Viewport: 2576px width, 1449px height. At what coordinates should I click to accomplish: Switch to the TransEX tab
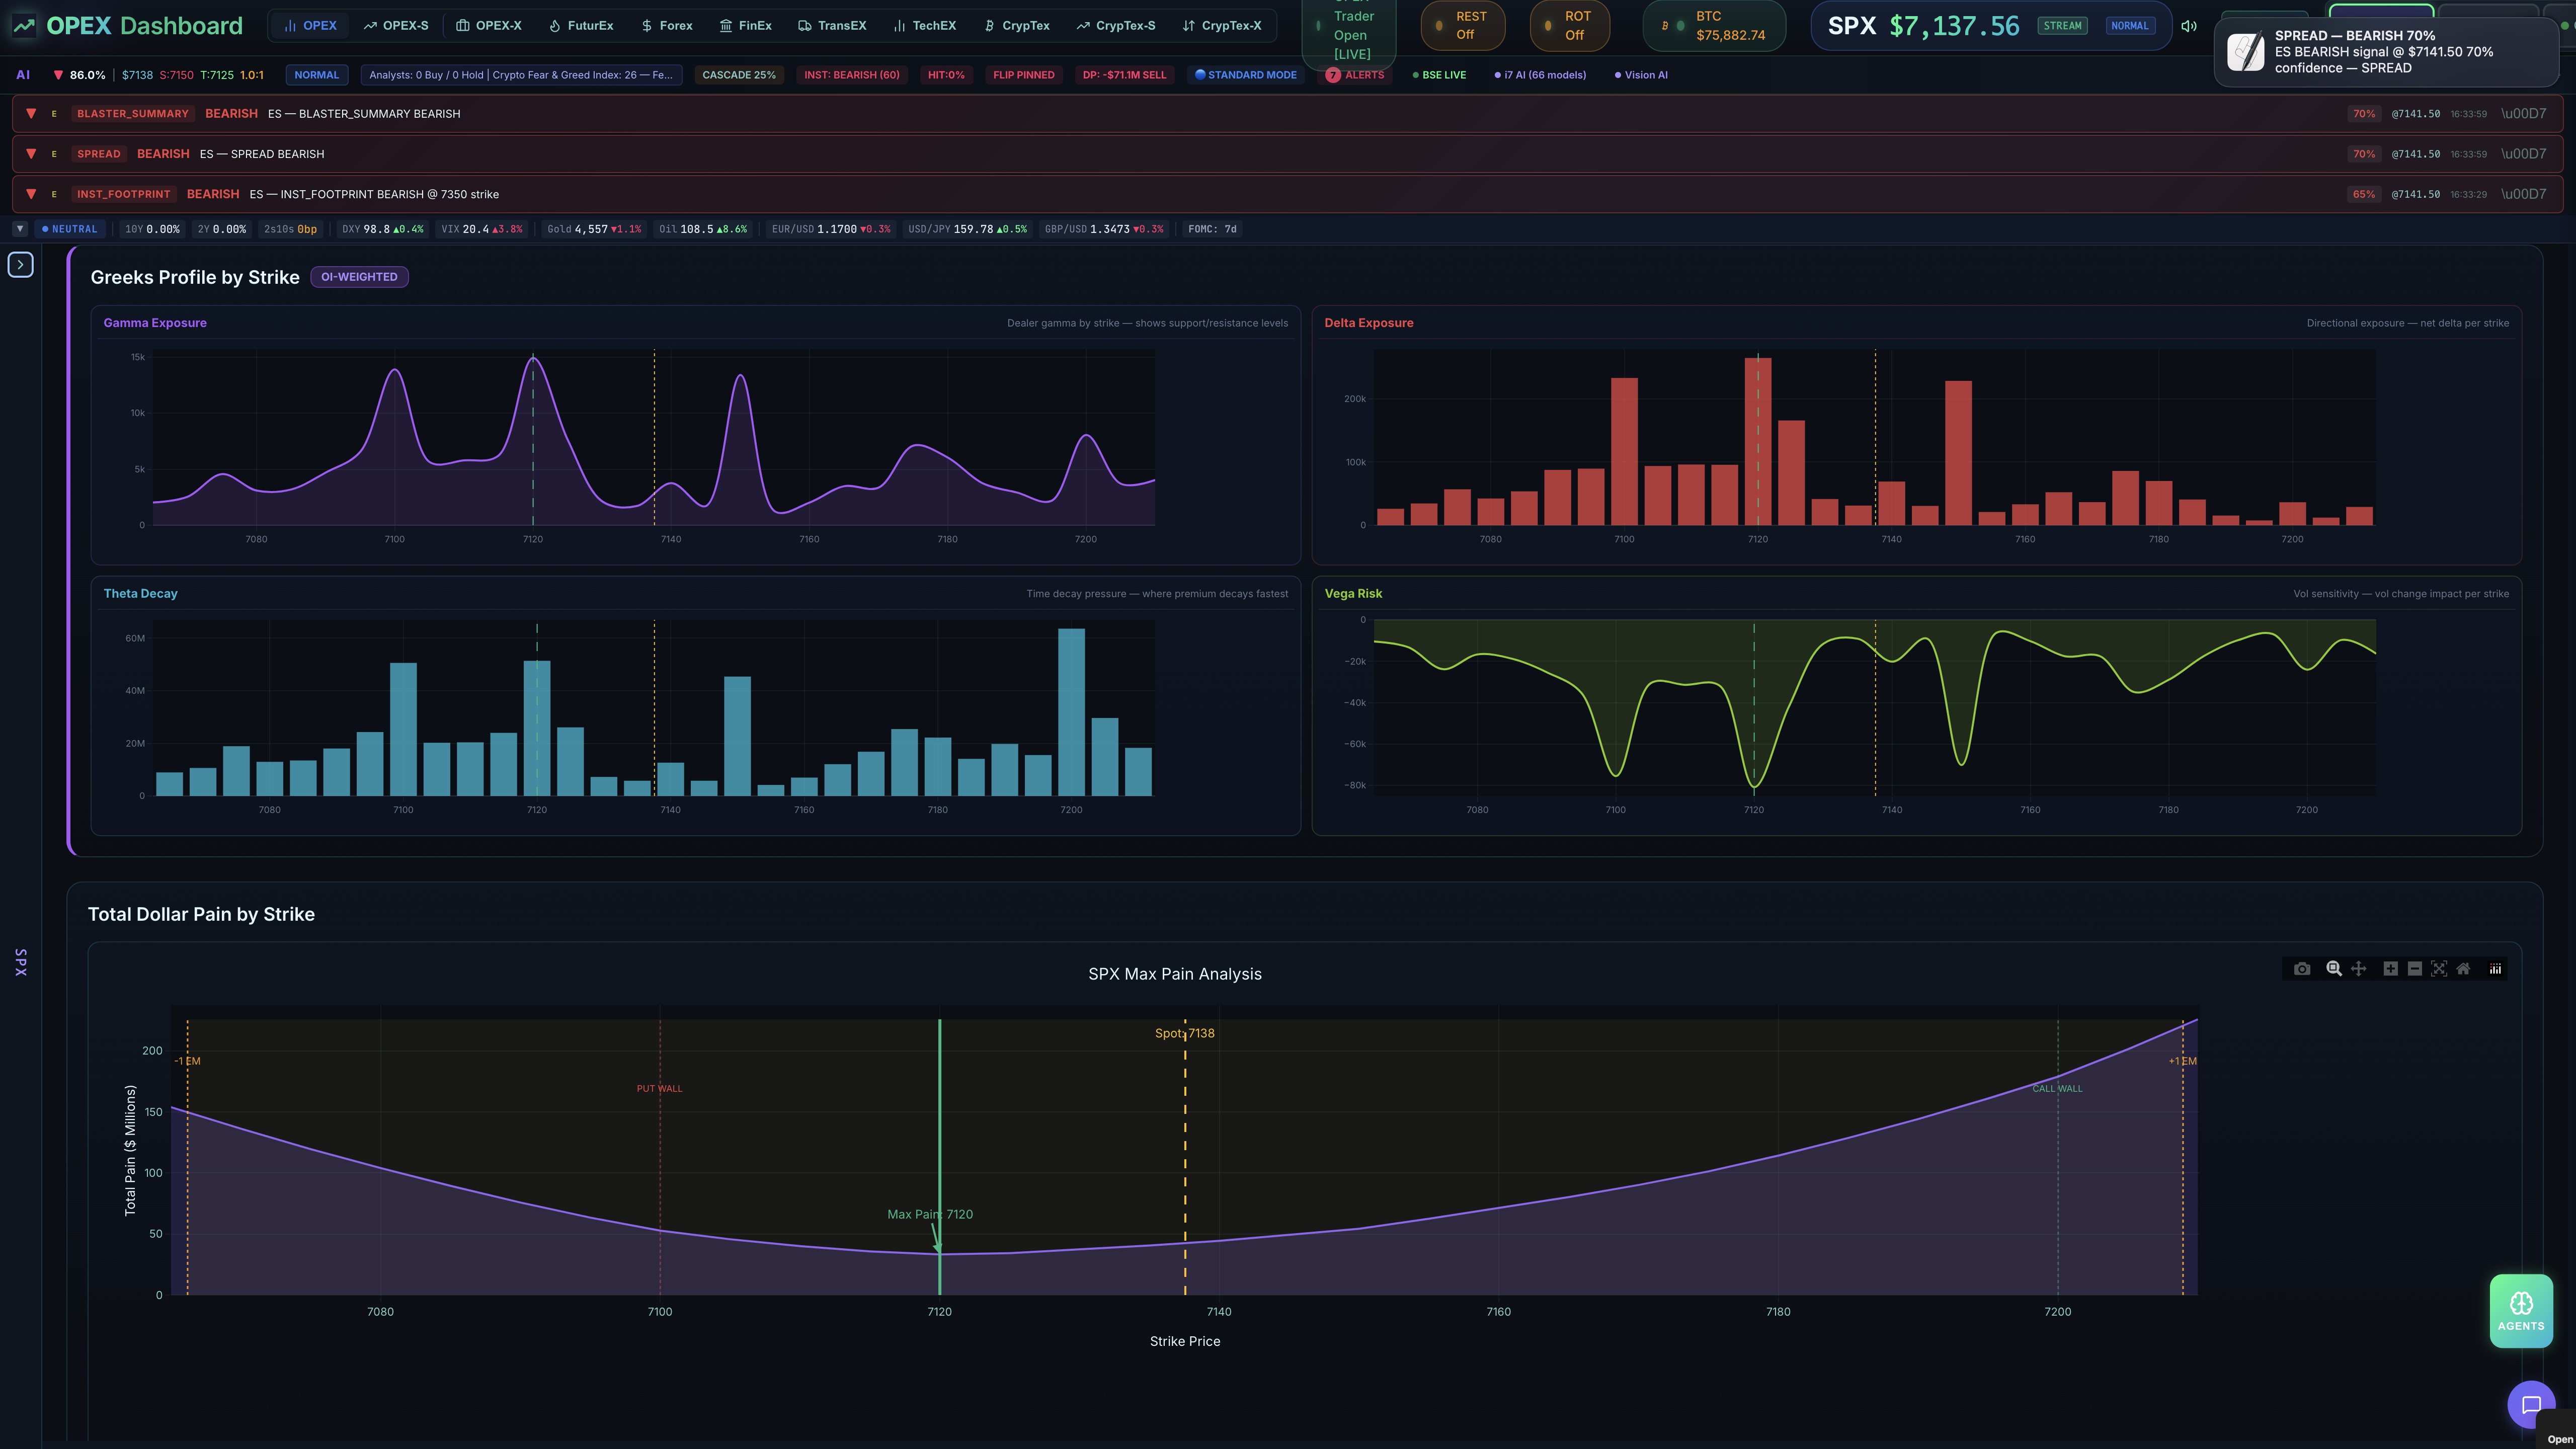832,26
